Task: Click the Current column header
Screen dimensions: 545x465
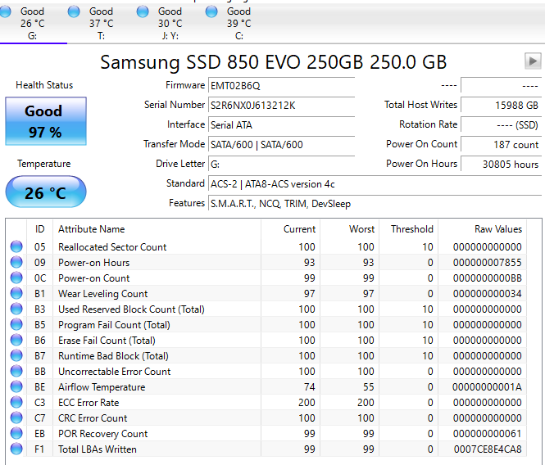Action: [x=290, y=229]
